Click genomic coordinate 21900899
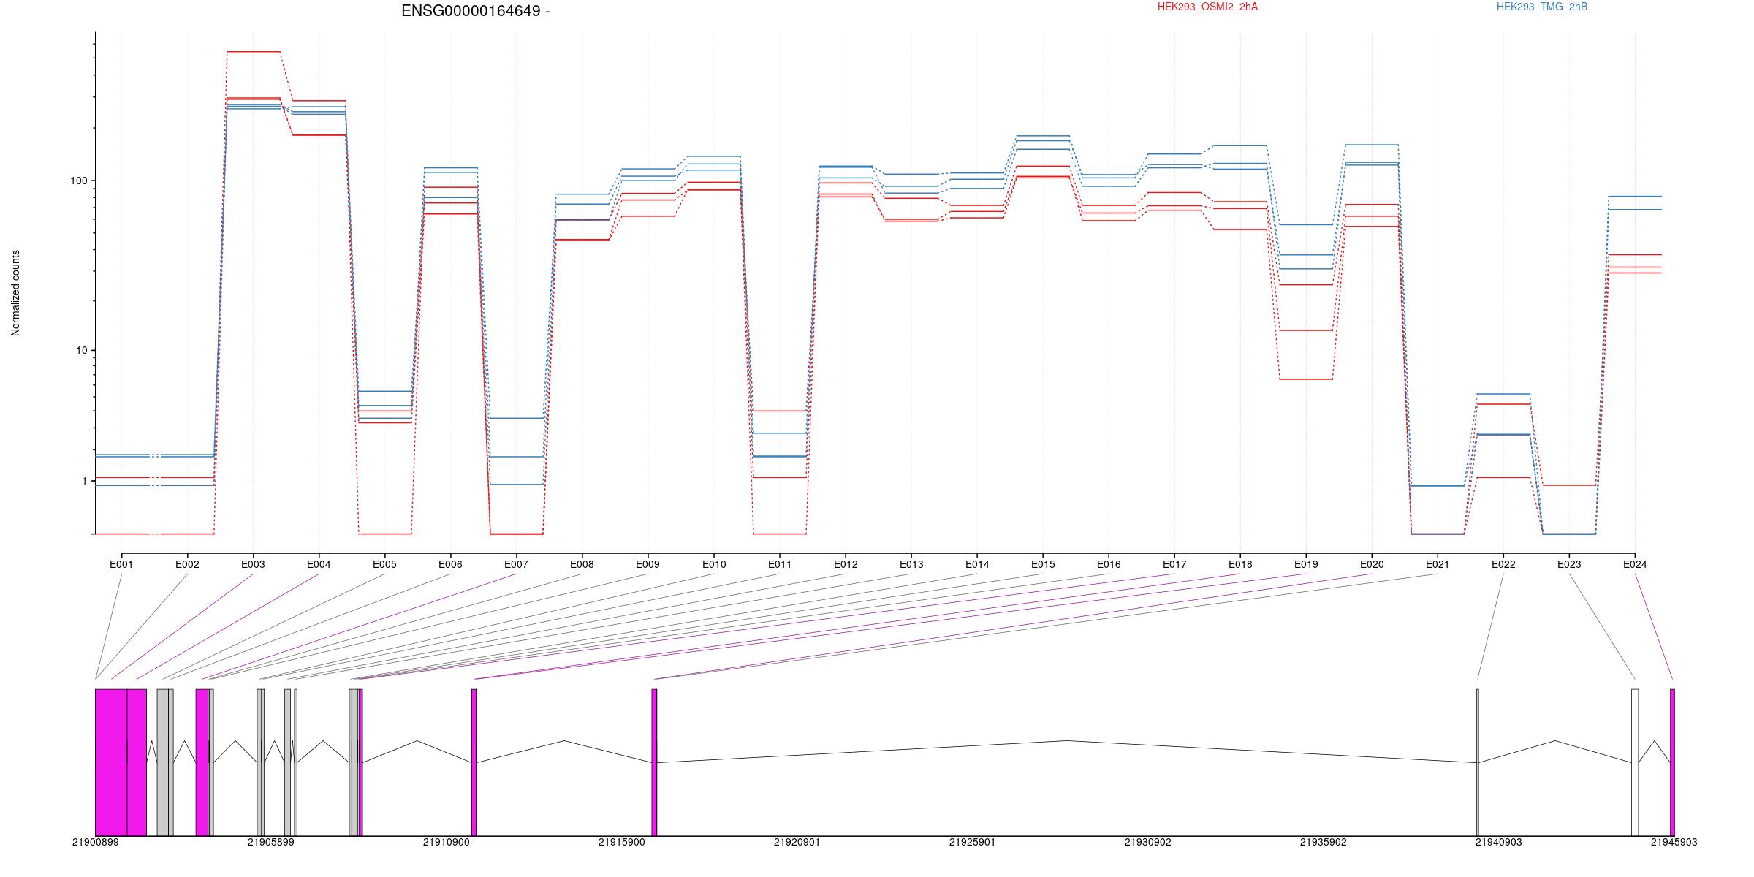Screen dimensions: 1754x877 click(x=95, y=842)
